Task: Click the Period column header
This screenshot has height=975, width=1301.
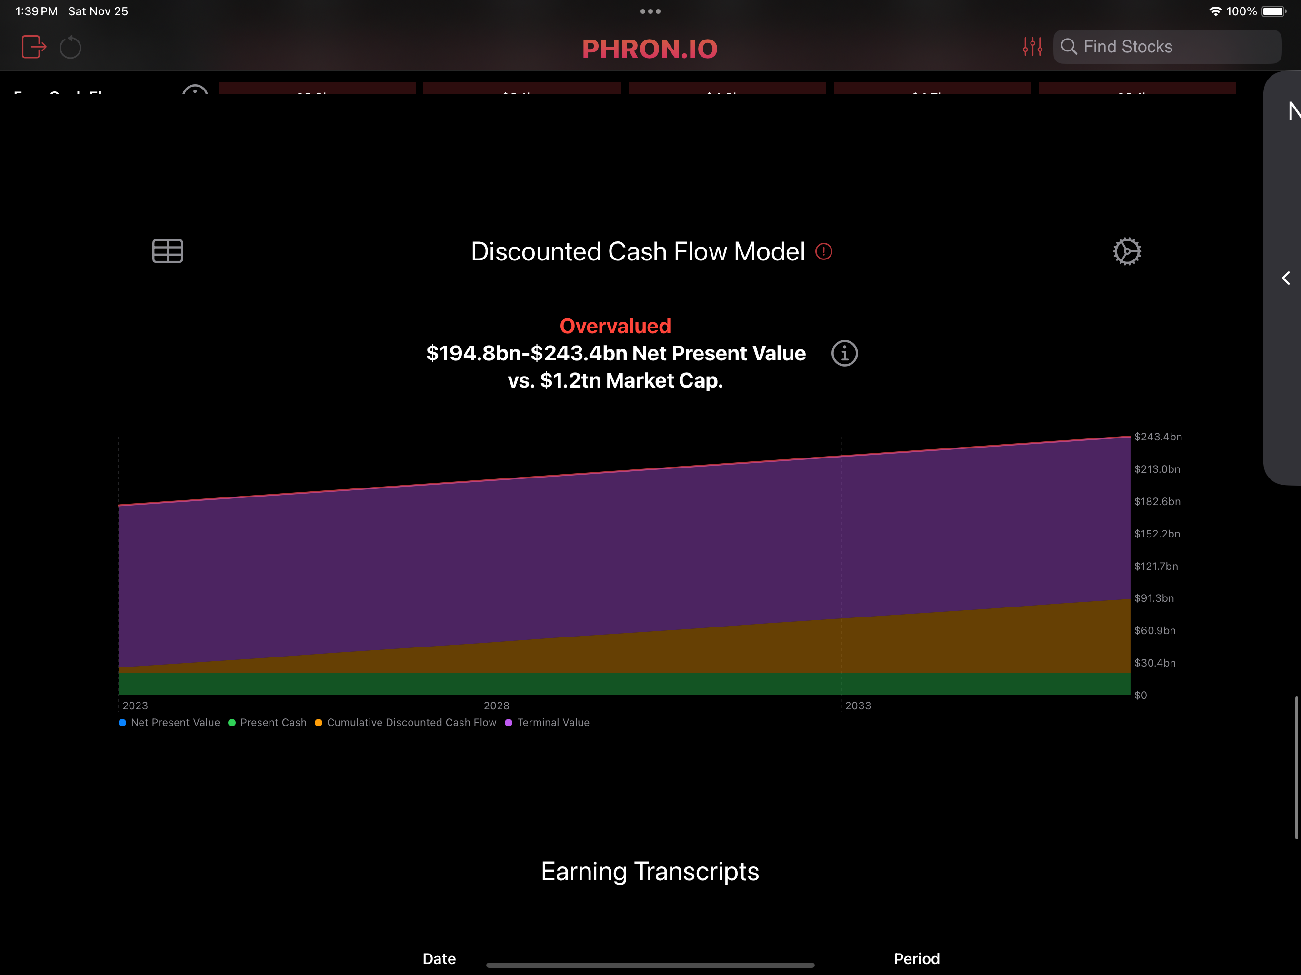Action: (x=916, y=958)
